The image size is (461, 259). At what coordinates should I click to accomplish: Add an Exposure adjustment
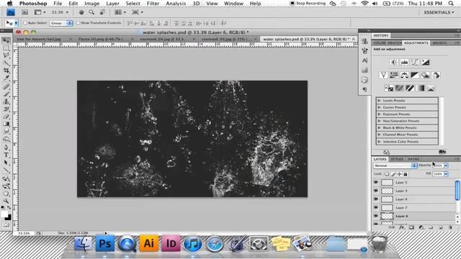coord(426,62)
